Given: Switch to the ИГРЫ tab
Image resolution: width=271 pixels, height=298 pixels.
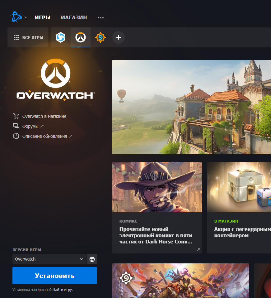Looking at the screenshot, I should click(x=43, y=17).
